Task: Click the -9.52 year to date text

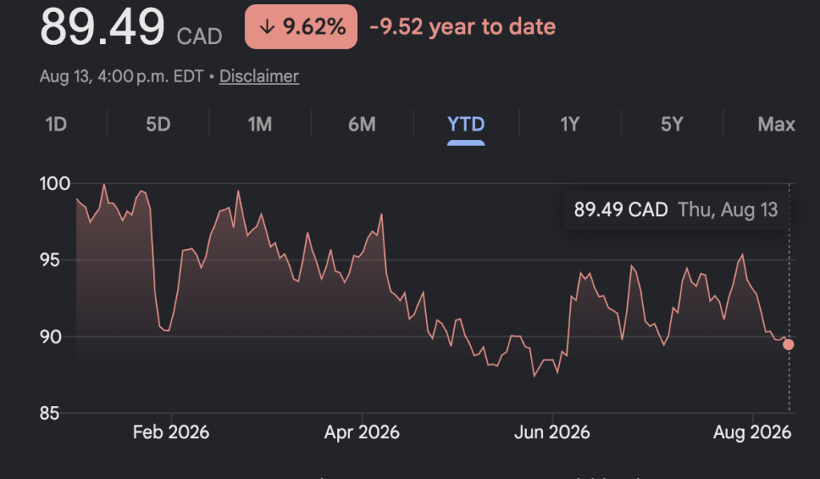Action: (463, 26)
